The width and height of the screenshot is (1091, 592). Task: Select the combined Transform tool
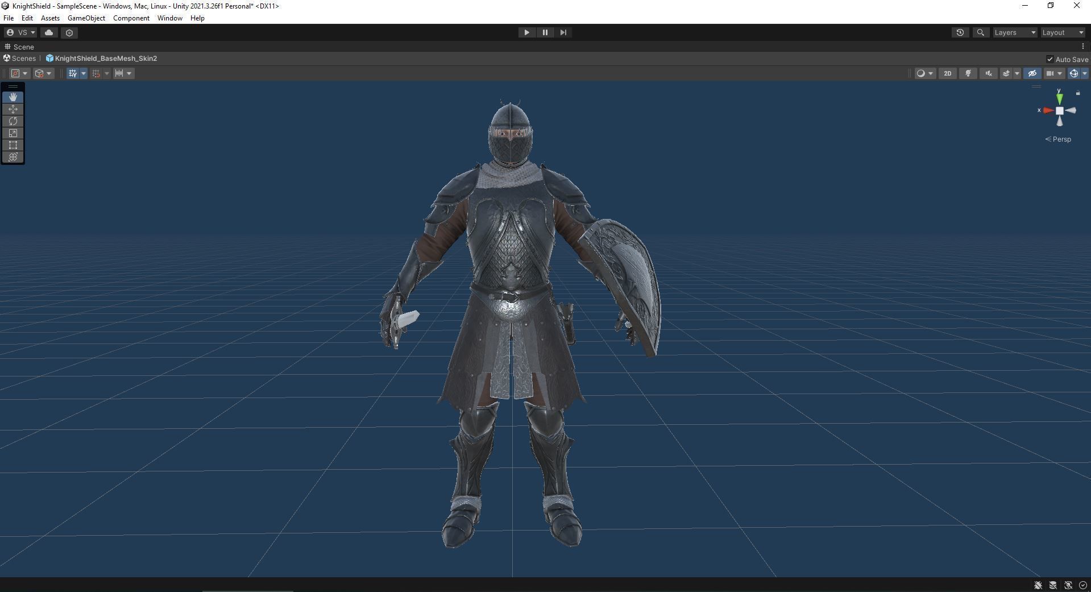coord(13,157)
